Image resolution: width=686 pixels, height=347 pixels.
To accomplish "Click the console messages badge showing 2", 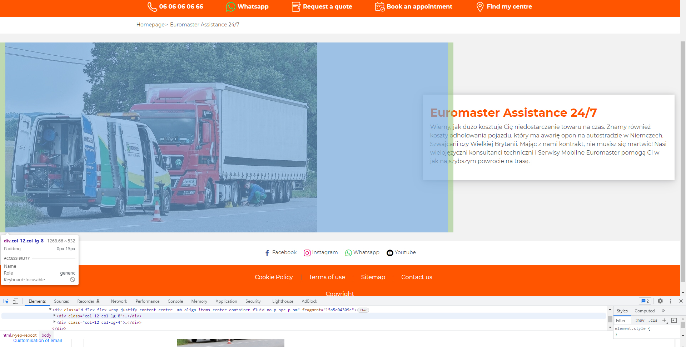I will (645, 301).
